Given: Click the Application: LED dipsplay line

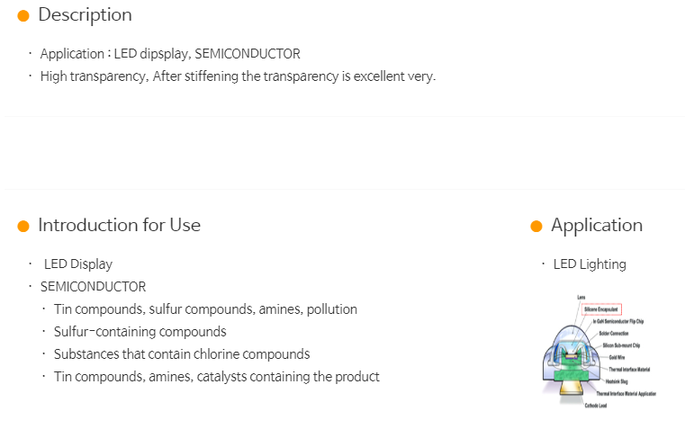Looking at the screenshot, I should pos(170,54).
